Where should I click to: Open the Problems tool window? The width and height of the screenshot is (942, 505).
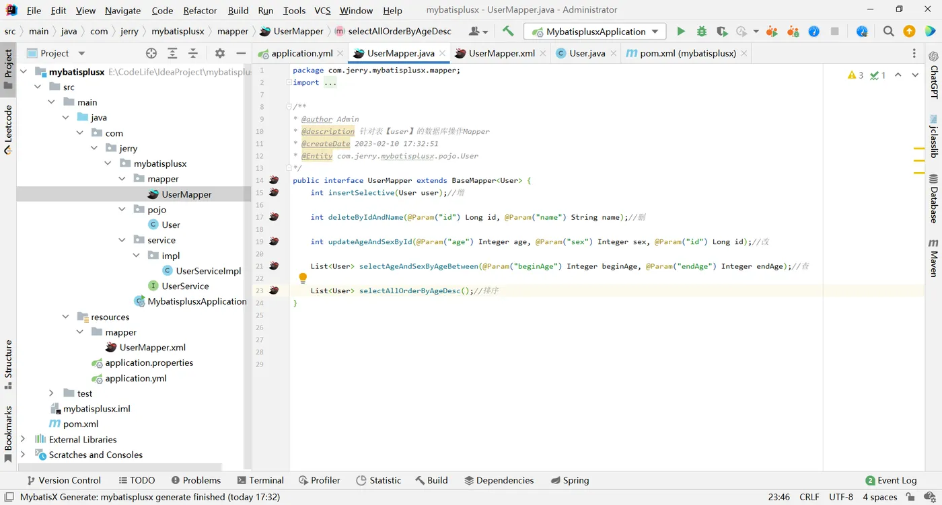(x=196, y=480)
